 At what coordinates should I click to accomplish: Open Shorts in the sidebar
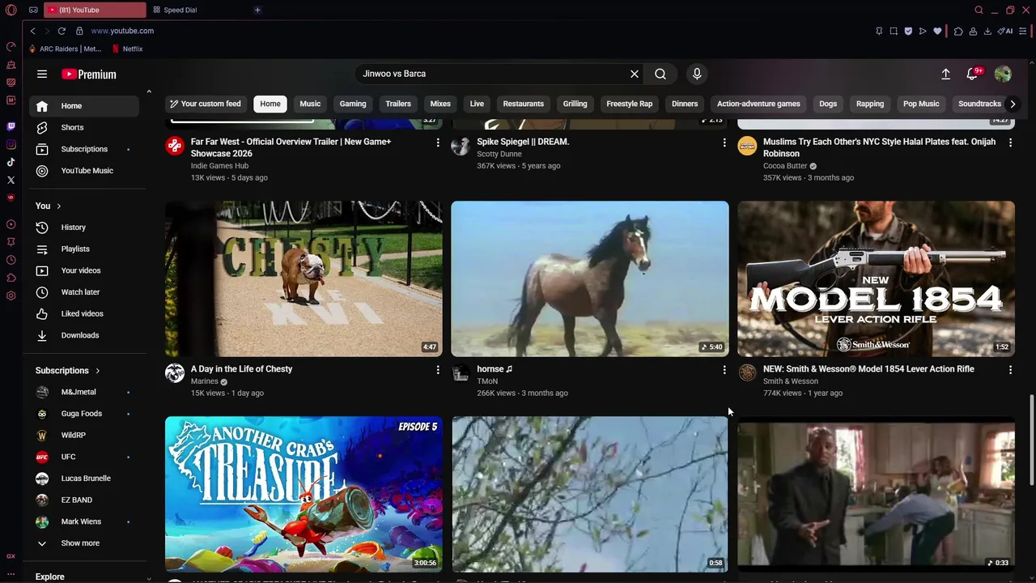coord(72,127)
